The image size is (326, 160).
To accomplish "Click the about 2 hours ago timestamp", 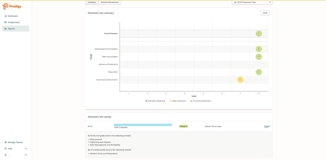I will [x=213, y=126].
